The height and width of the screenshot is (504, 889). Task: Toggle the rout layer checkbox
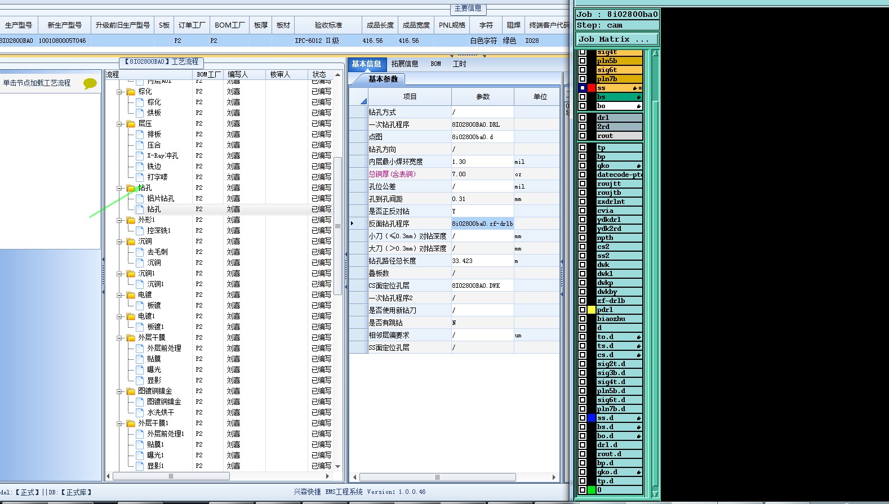(x=583, y=136)
